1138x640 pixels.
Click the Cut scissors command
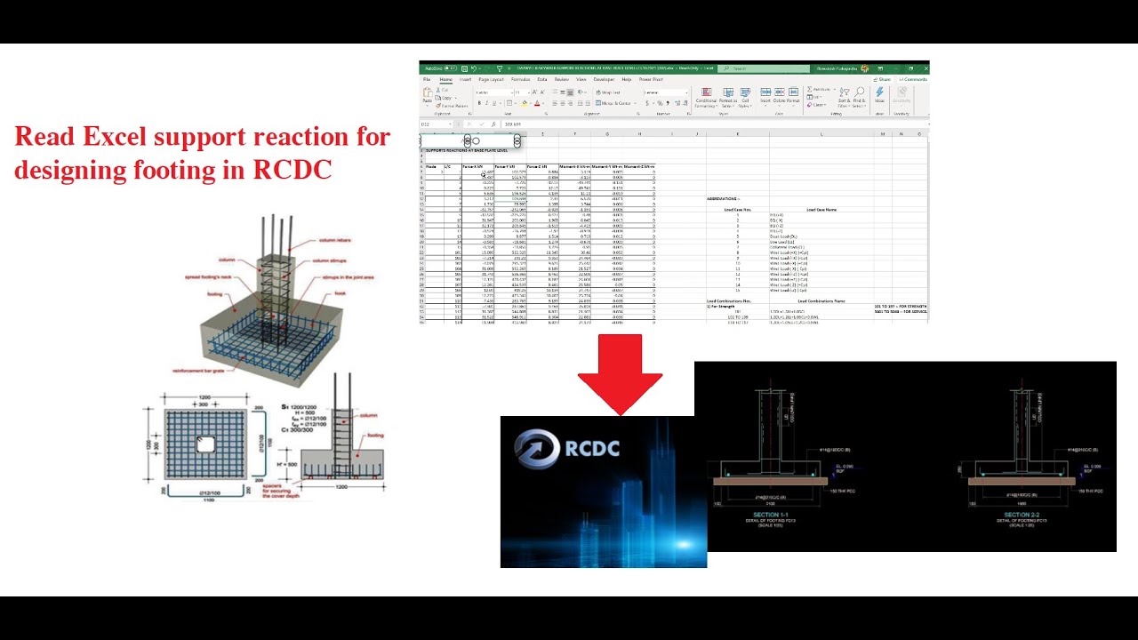pyautogui.click(x=442, y=90)
